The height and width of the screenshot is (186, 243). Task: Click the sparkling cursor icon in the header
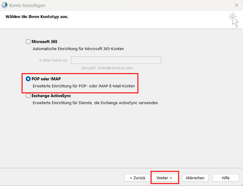click(x=234, y=20)
